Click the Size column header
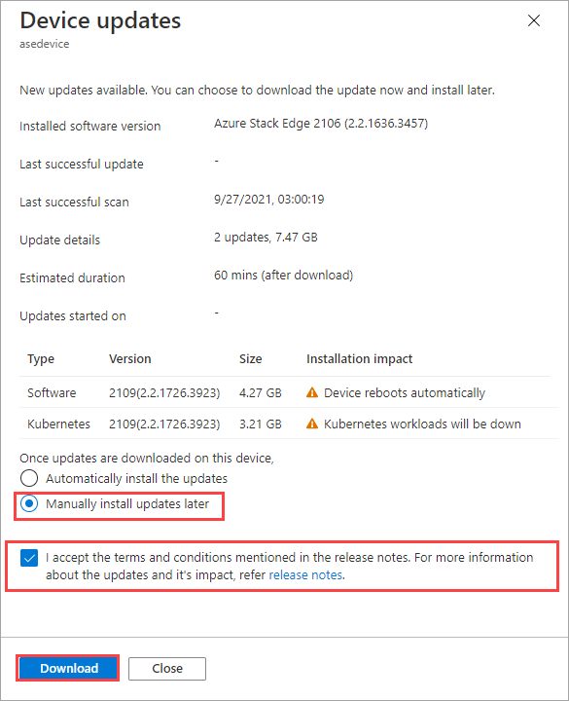This screenshot has width=569, height=701. 251,358
